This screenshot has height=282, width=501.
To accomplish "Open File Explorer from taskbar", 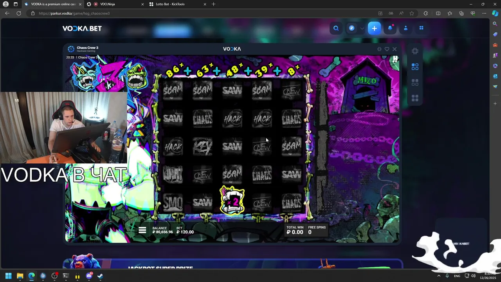I will point(20,276).
